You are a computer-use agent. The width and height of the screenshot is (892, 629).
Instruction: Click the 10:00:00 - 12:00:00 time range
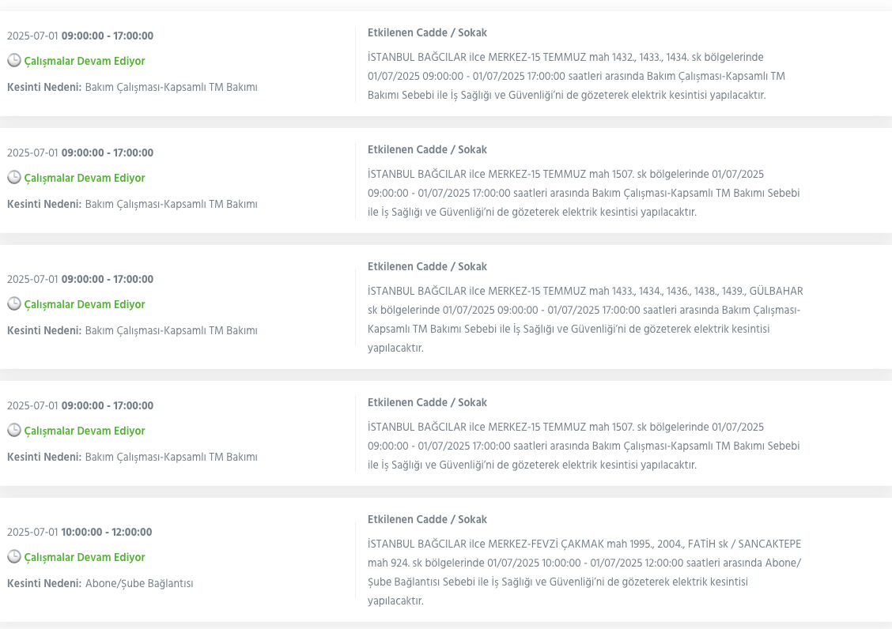pos(107,532)
